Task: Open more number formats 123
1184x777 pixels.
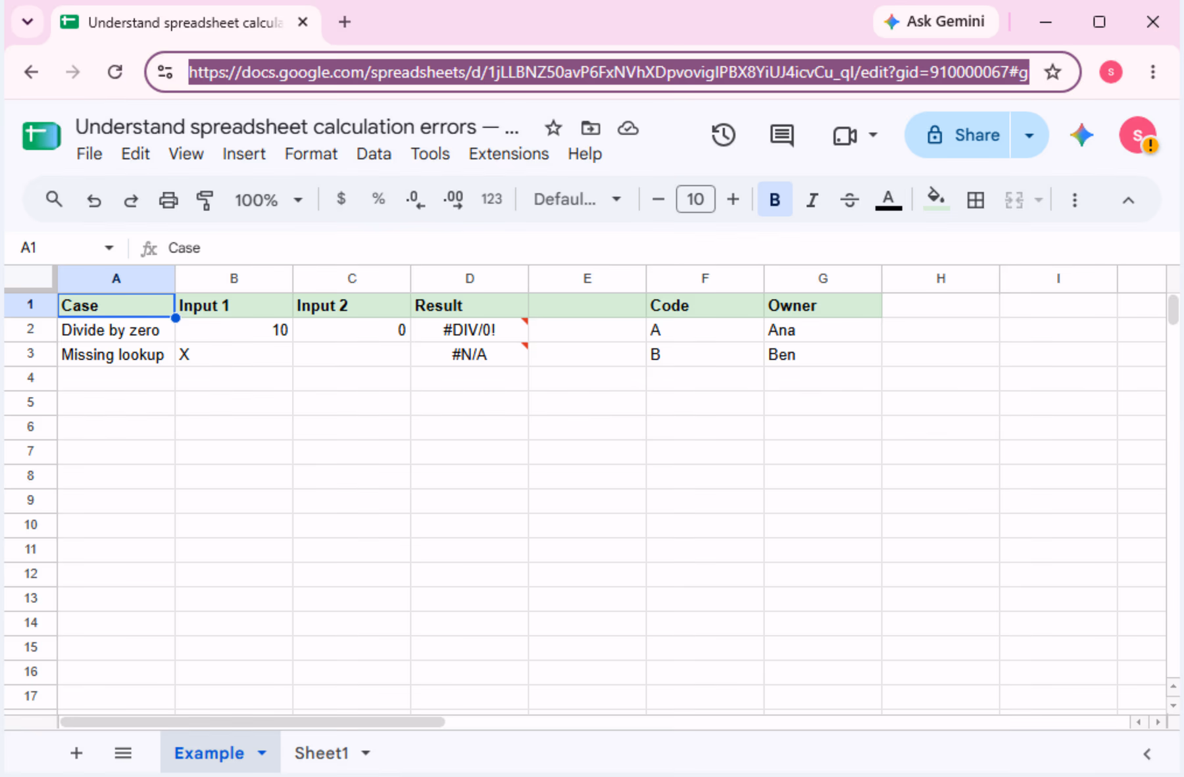Action: (x=491, y=199)
